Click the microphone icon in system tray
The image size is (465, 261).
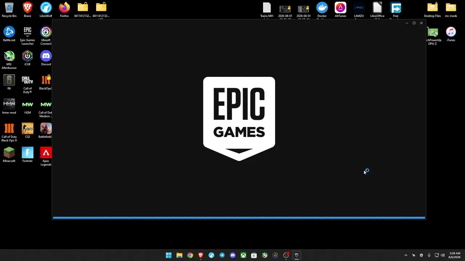(x=429, y=255)
